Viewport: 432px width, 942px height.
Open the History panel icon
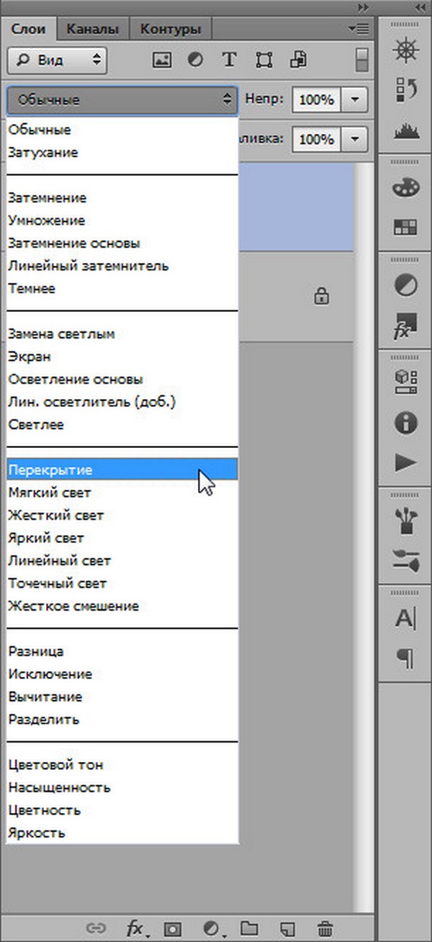pyautogui.click(x=405, y=90)
